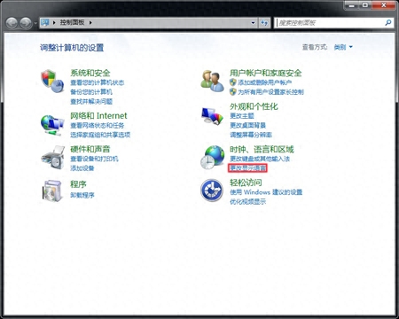Image resolution: width=399 pixels, height=319 pixels.
Task: Minimize the Control Panel window
Action: (351, 5)
